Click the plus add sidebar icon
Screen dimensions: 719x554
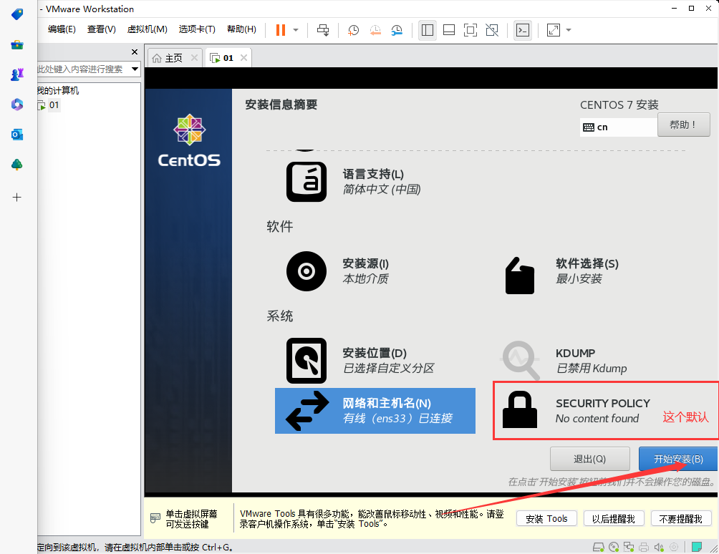click(17, 198)
